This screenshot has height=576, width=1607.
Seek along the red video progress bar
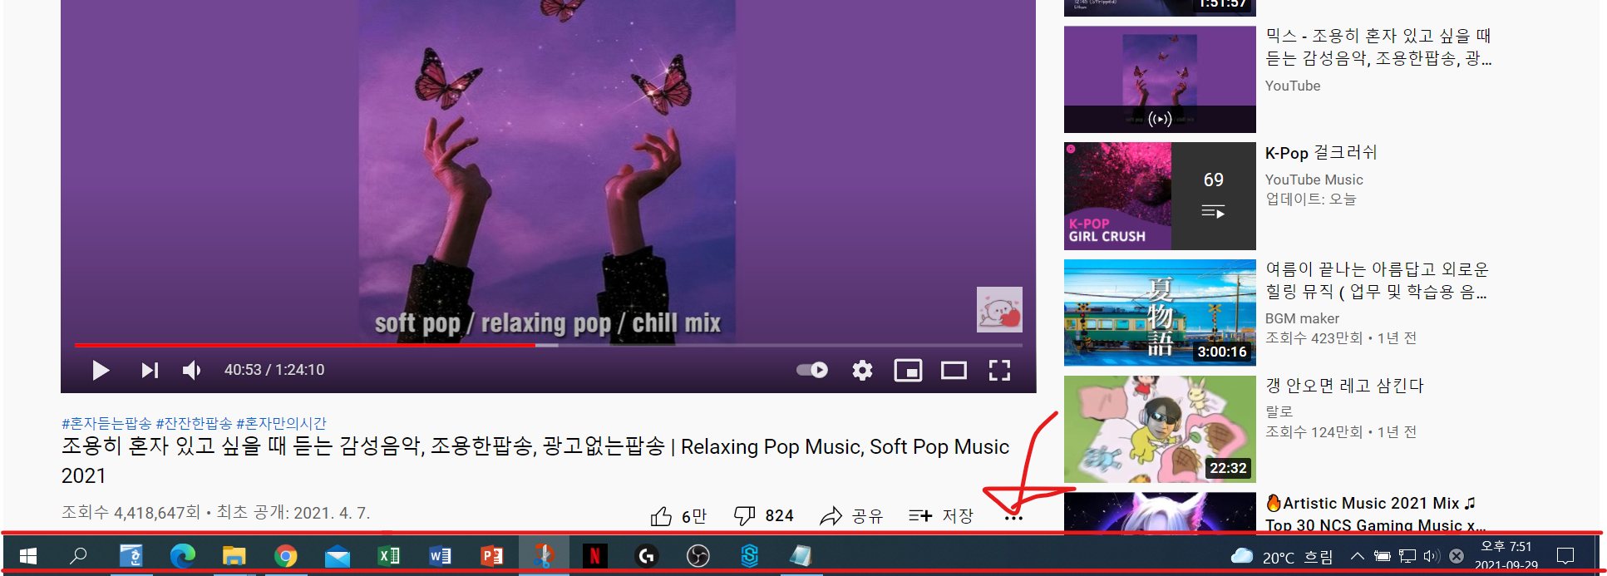tap(548, 345)
